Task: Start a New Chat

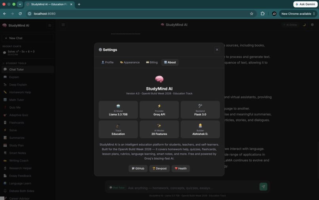Action: tap(27, 38)
